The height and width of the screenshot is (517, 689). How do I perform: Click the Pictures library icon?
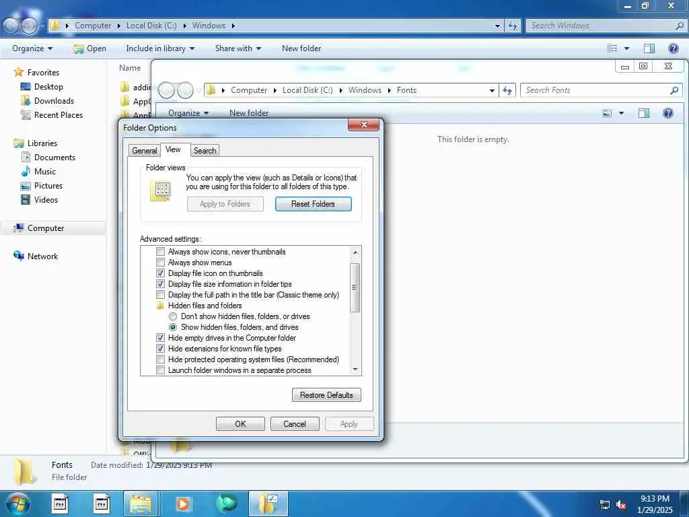(26, 186)
